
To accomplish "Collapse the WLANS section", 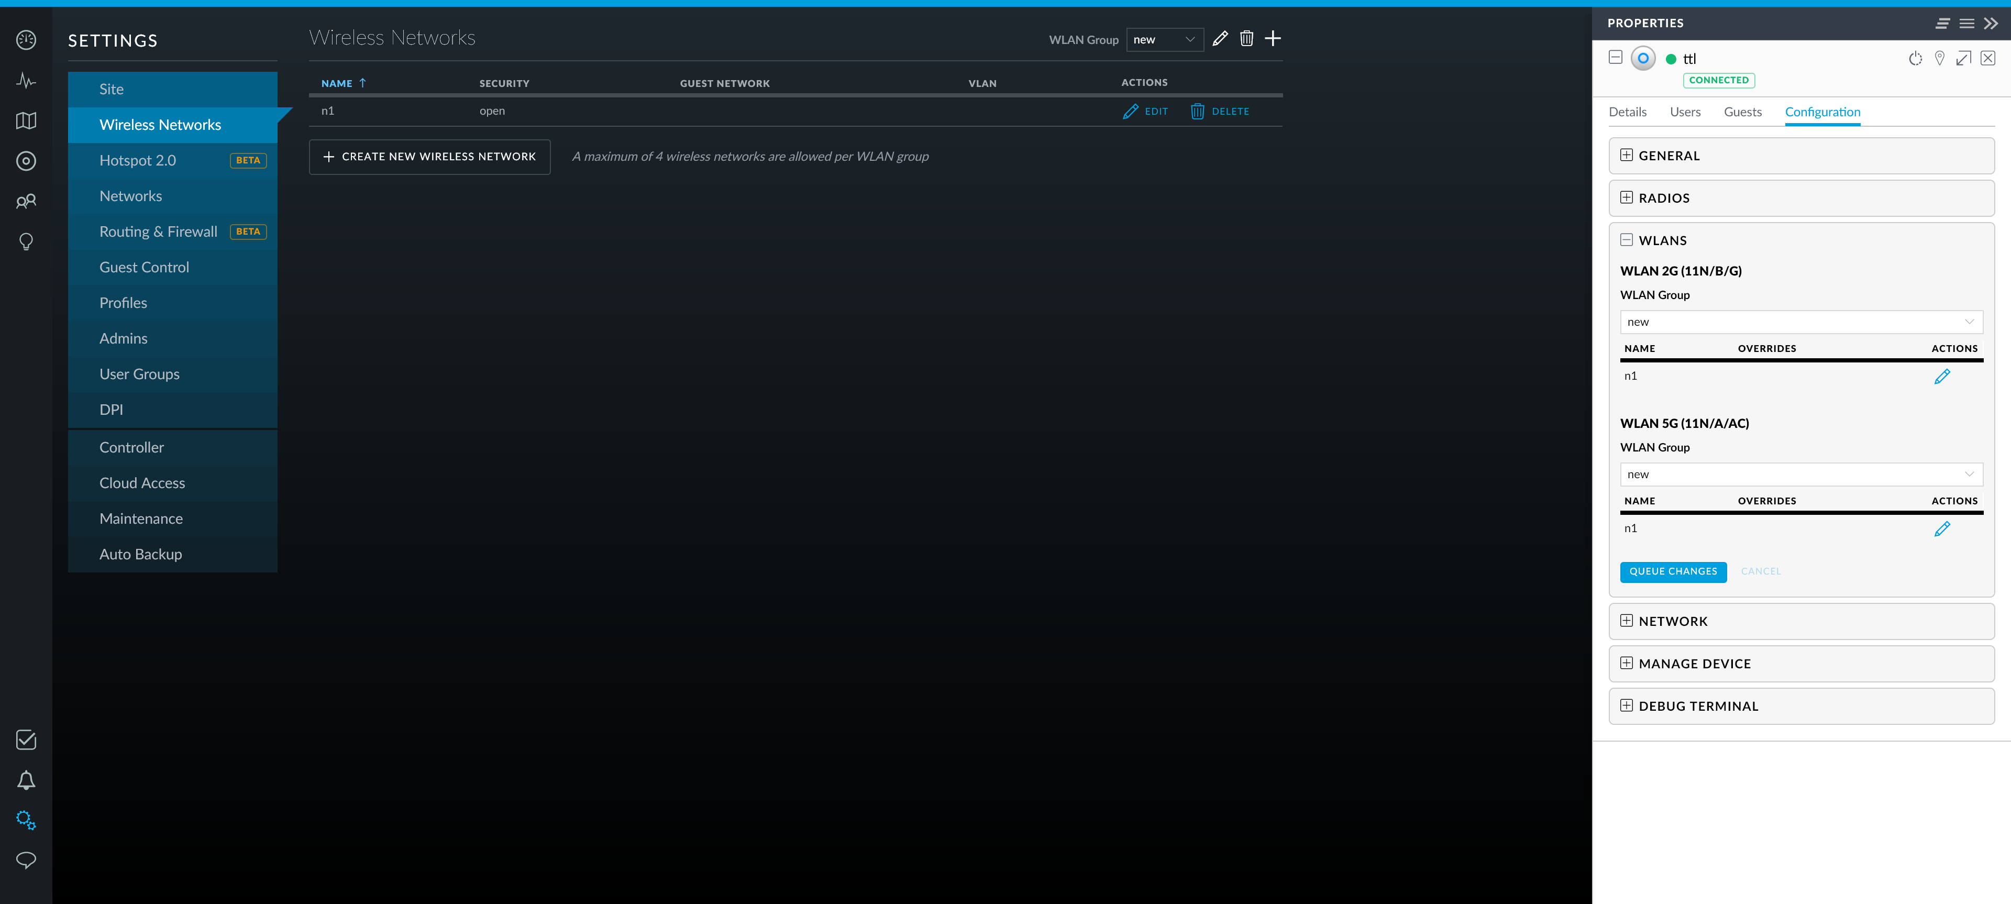I will click(x=1626, y=240).
